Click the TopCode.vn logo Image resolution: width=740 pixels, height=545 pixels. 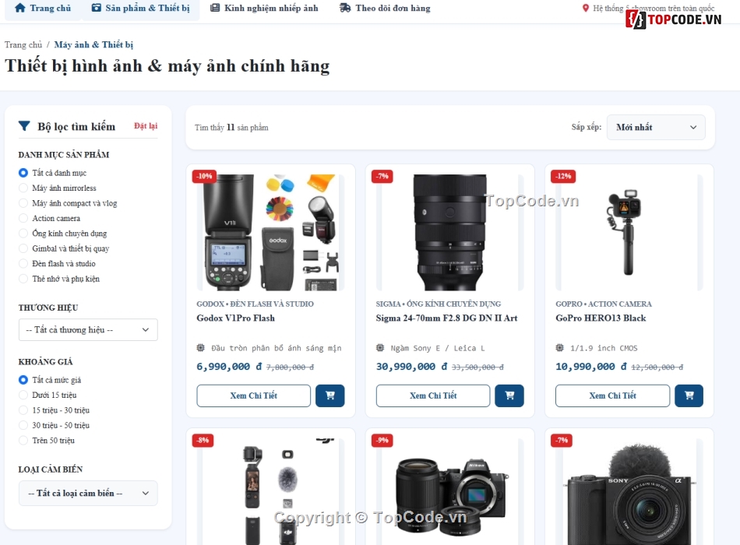point(674,19)
